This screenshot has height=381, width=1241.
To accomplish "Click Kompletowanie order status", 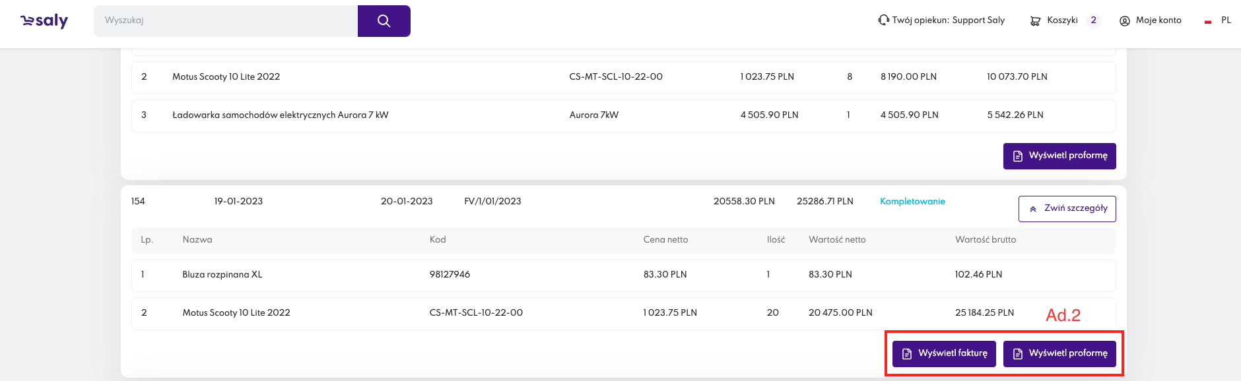I will 912,202.
